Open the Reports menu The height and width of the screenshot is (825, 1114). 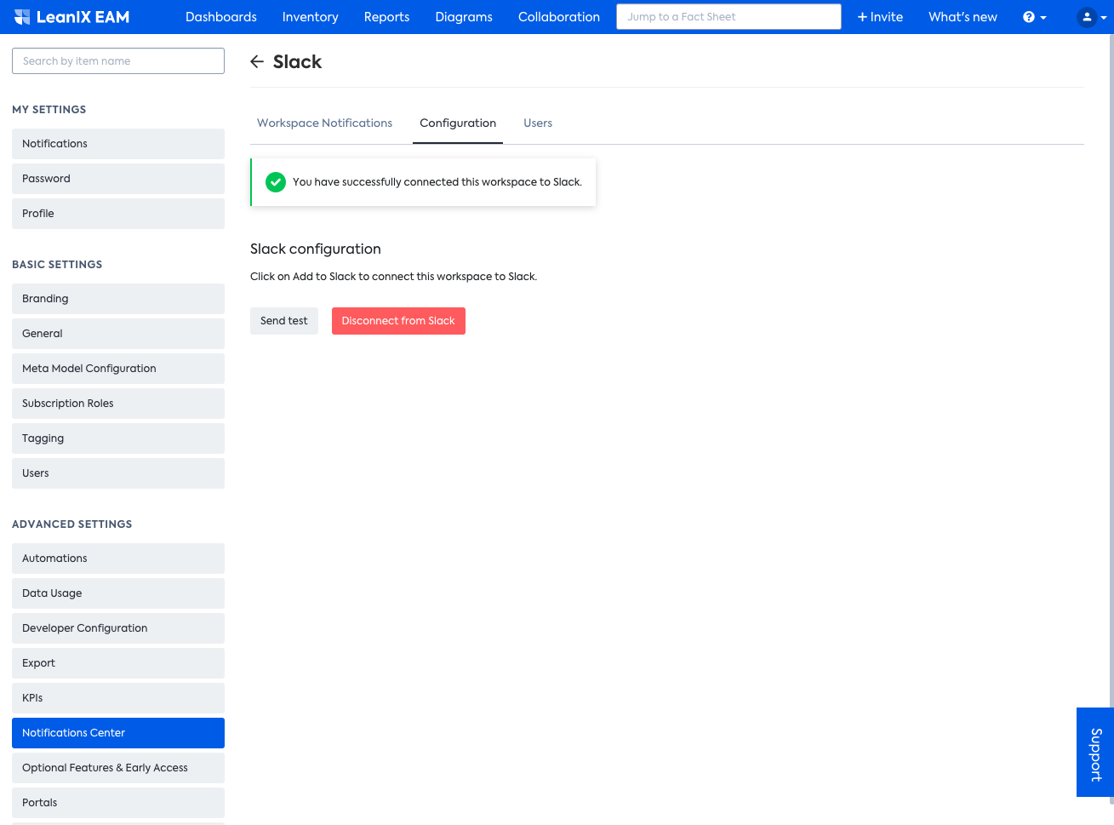click(387, 17)
